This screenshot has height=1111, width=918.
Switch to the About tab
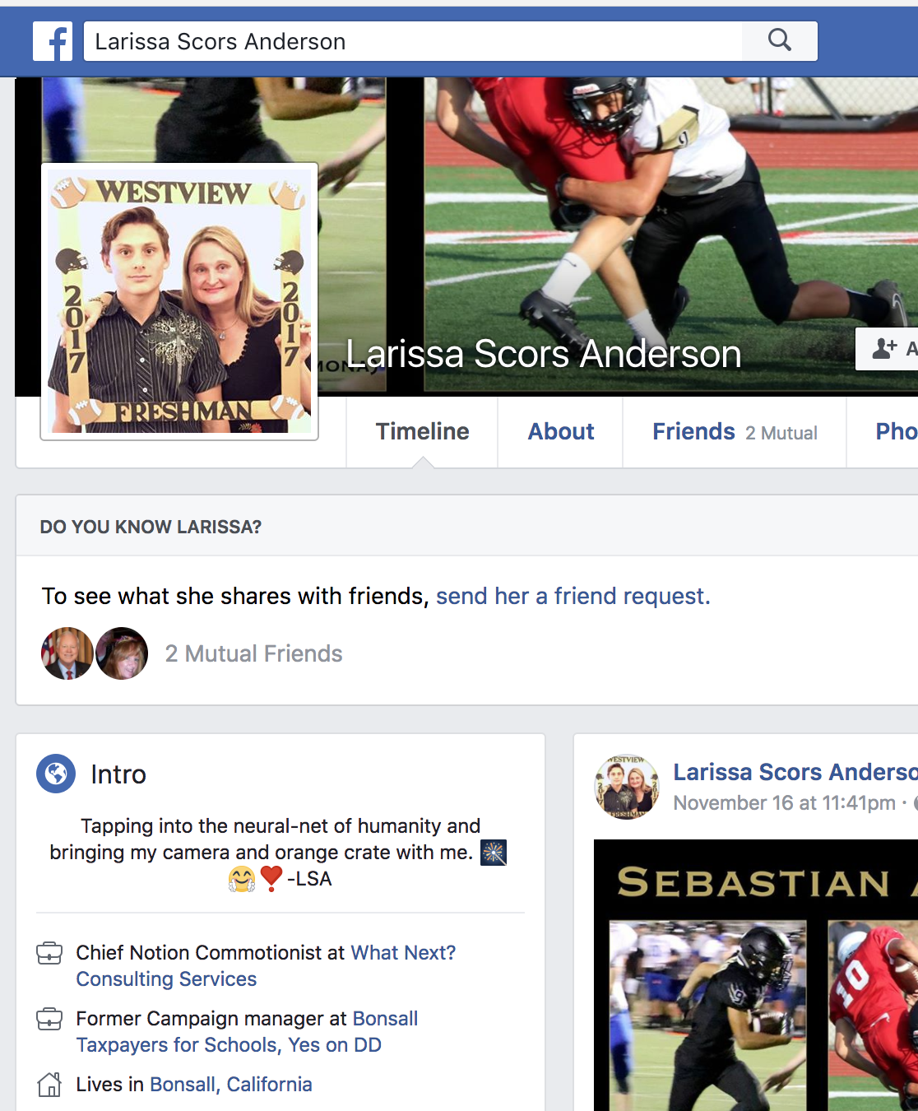(561, 431)
